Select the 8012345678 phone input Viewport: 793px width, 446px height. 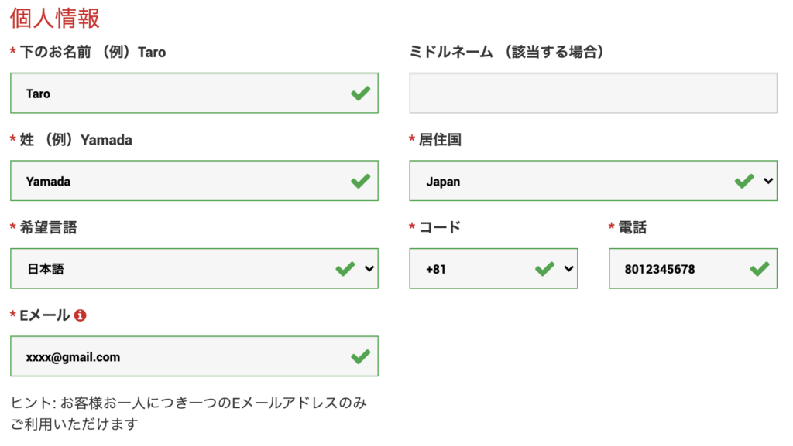coord(681,268)
